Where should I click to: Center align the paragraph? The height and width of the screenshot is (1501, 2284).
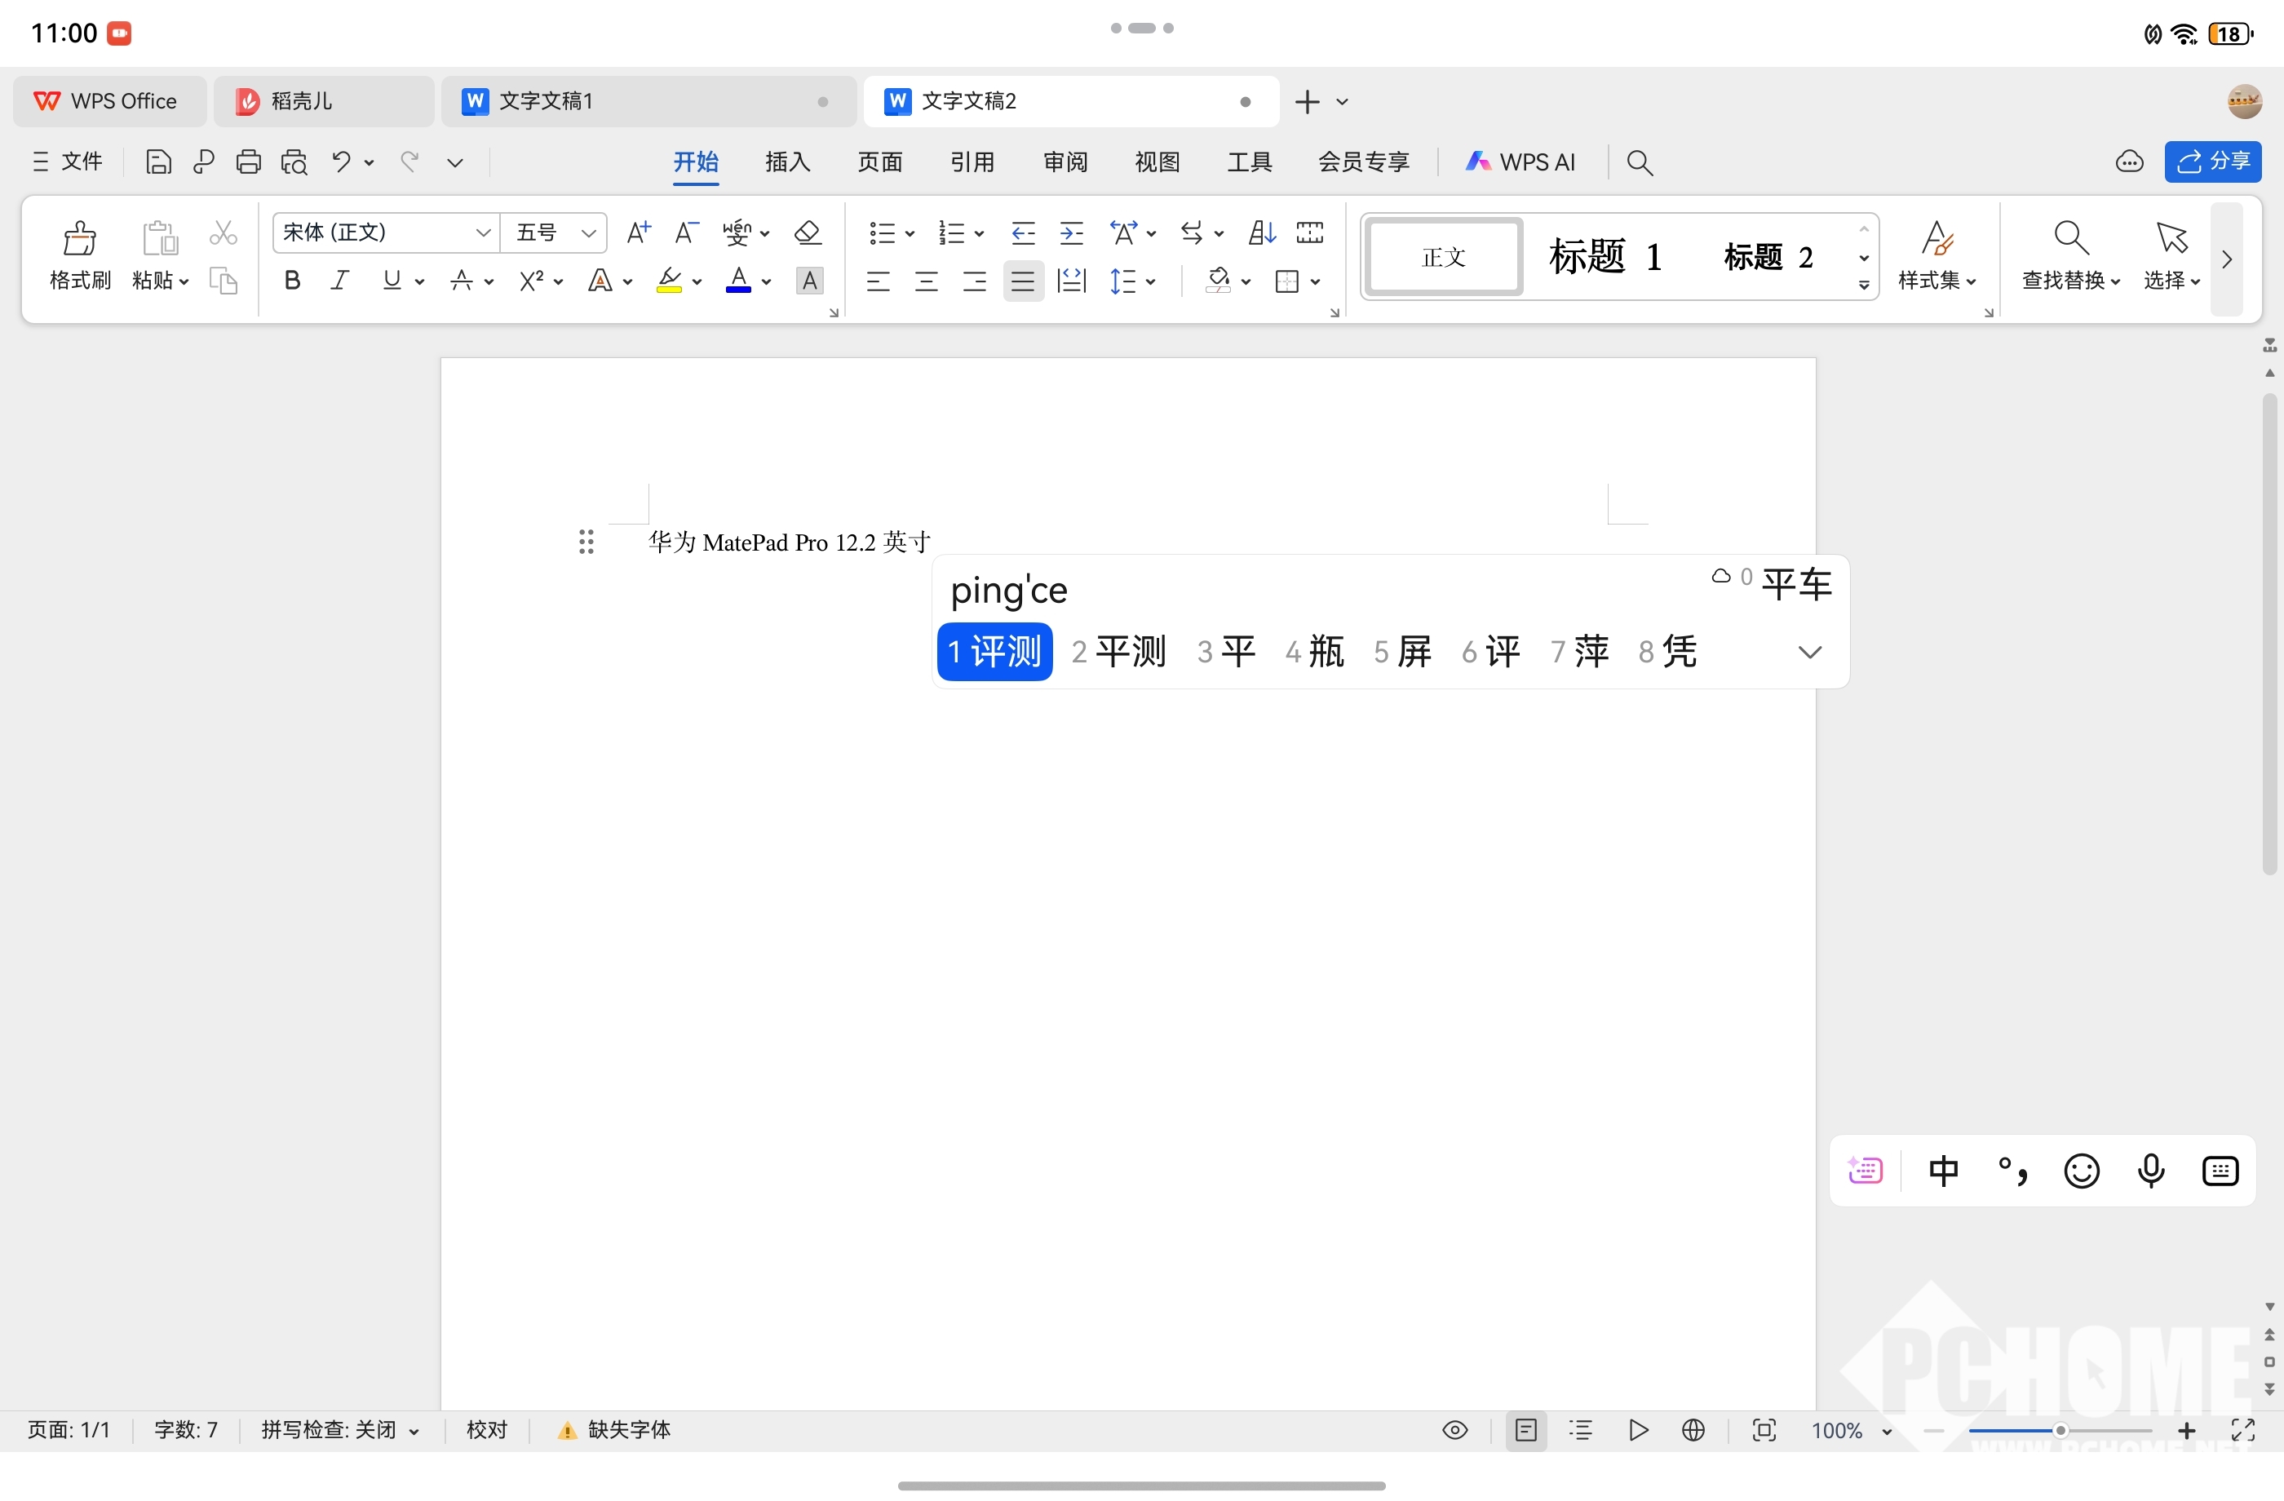(926, 281)
